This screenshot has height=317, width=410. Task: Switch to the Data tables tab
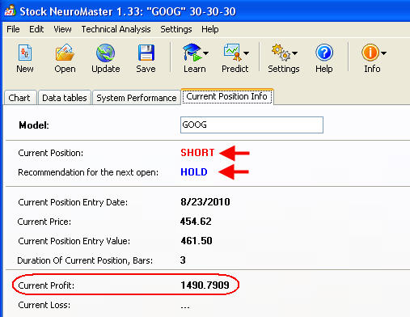click(x=65, y=98)
